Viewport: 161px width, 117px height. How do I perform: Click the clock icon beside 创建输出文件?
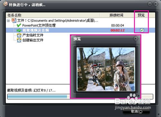pos(19,40)
